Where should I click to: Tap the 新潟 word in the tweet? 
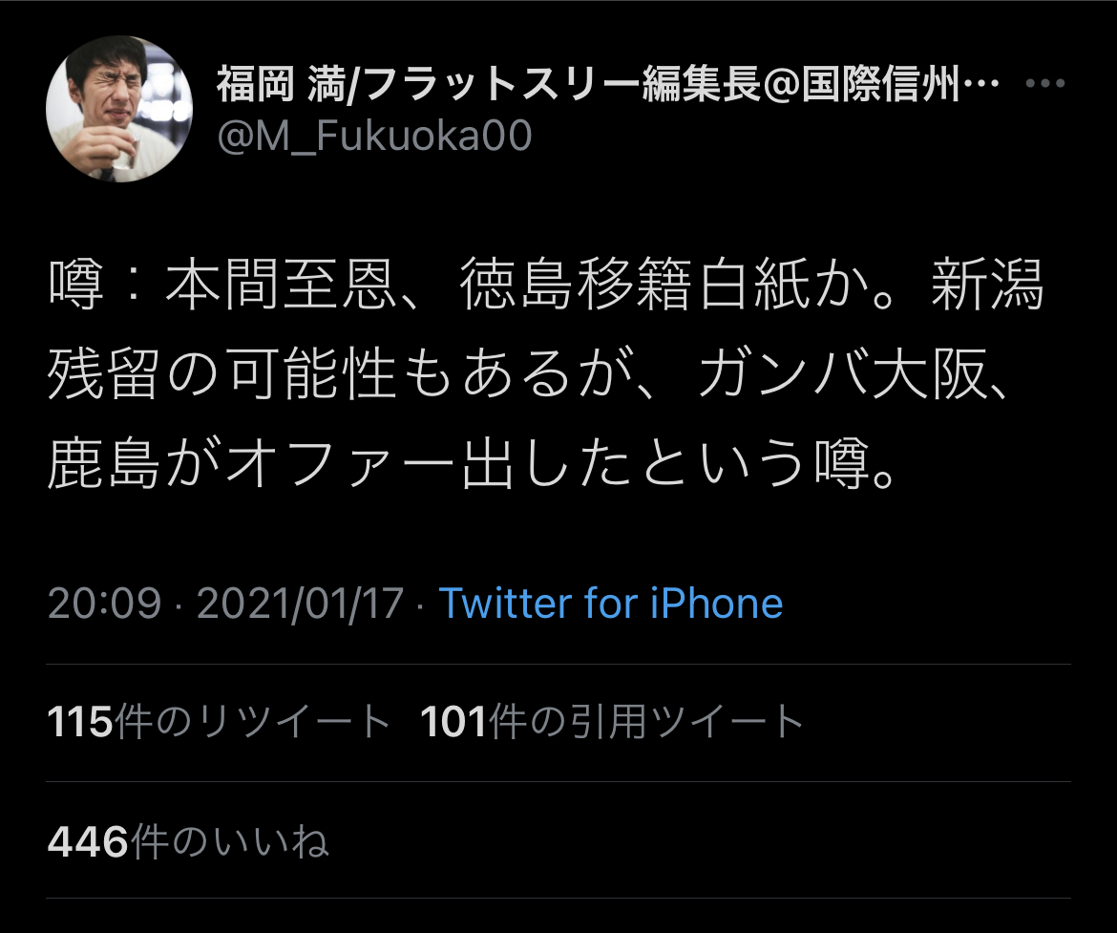pos(987,286)
